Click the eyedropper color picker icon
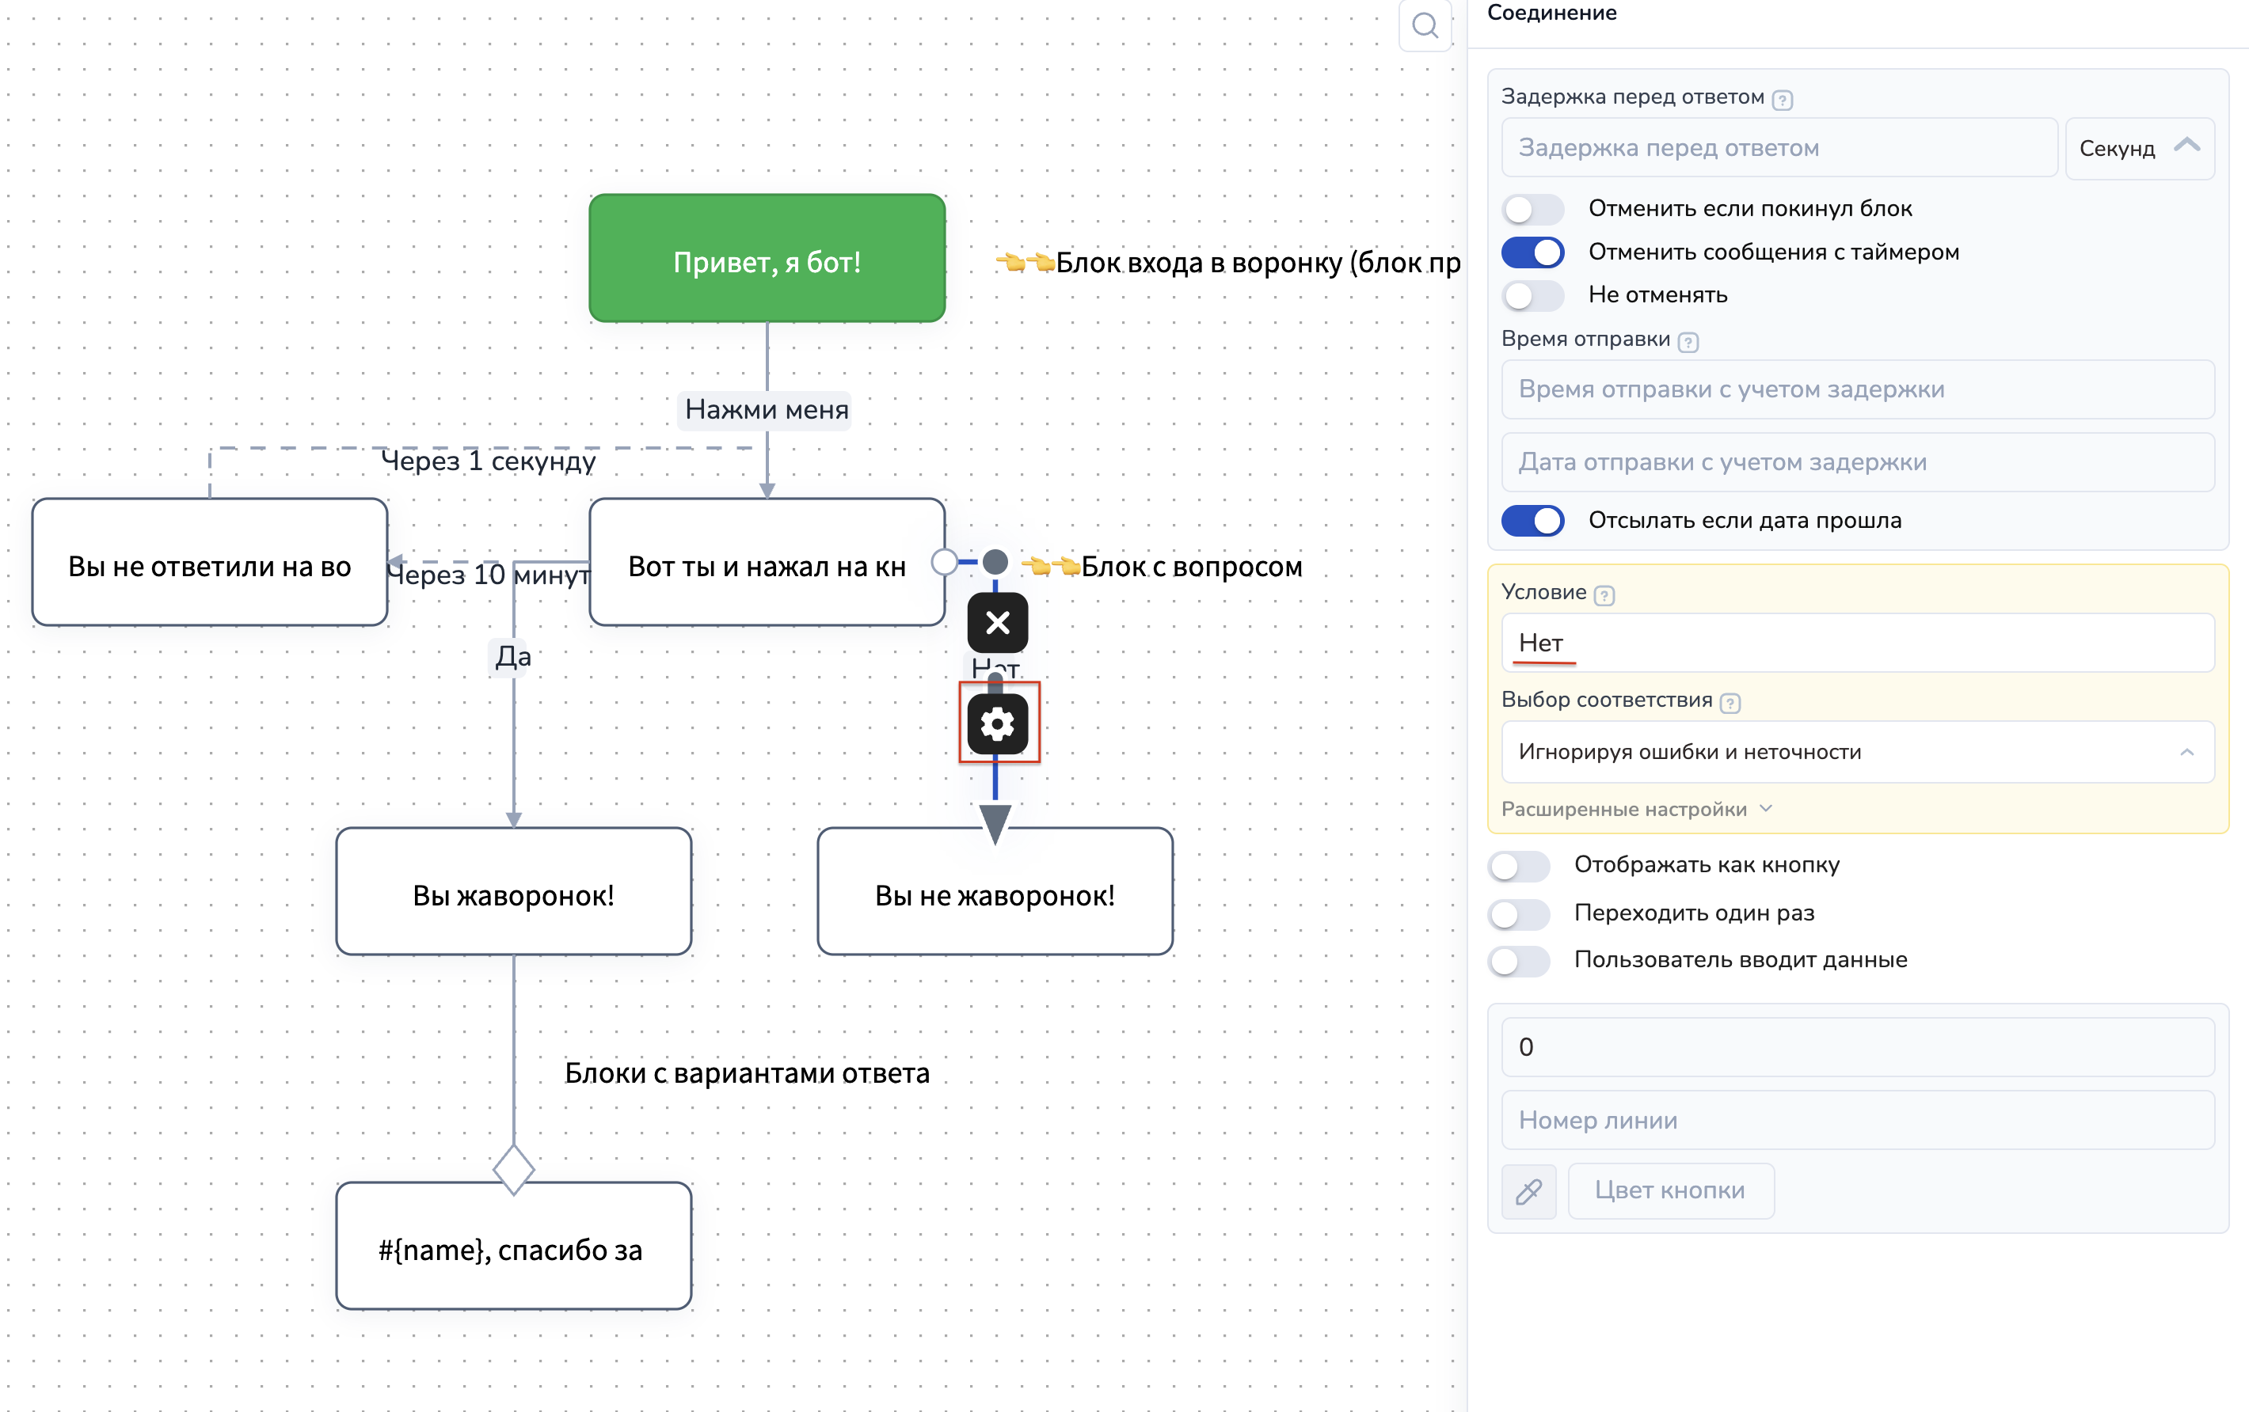2249x1412 pixels. 1529,1191
